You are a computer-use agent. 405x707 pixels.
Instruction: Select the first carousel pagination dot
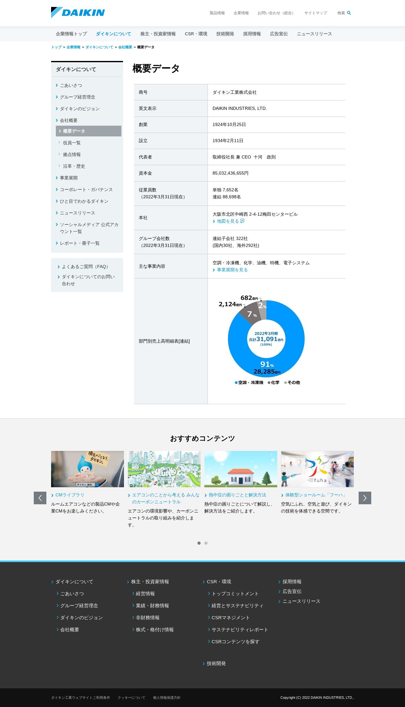199,543
